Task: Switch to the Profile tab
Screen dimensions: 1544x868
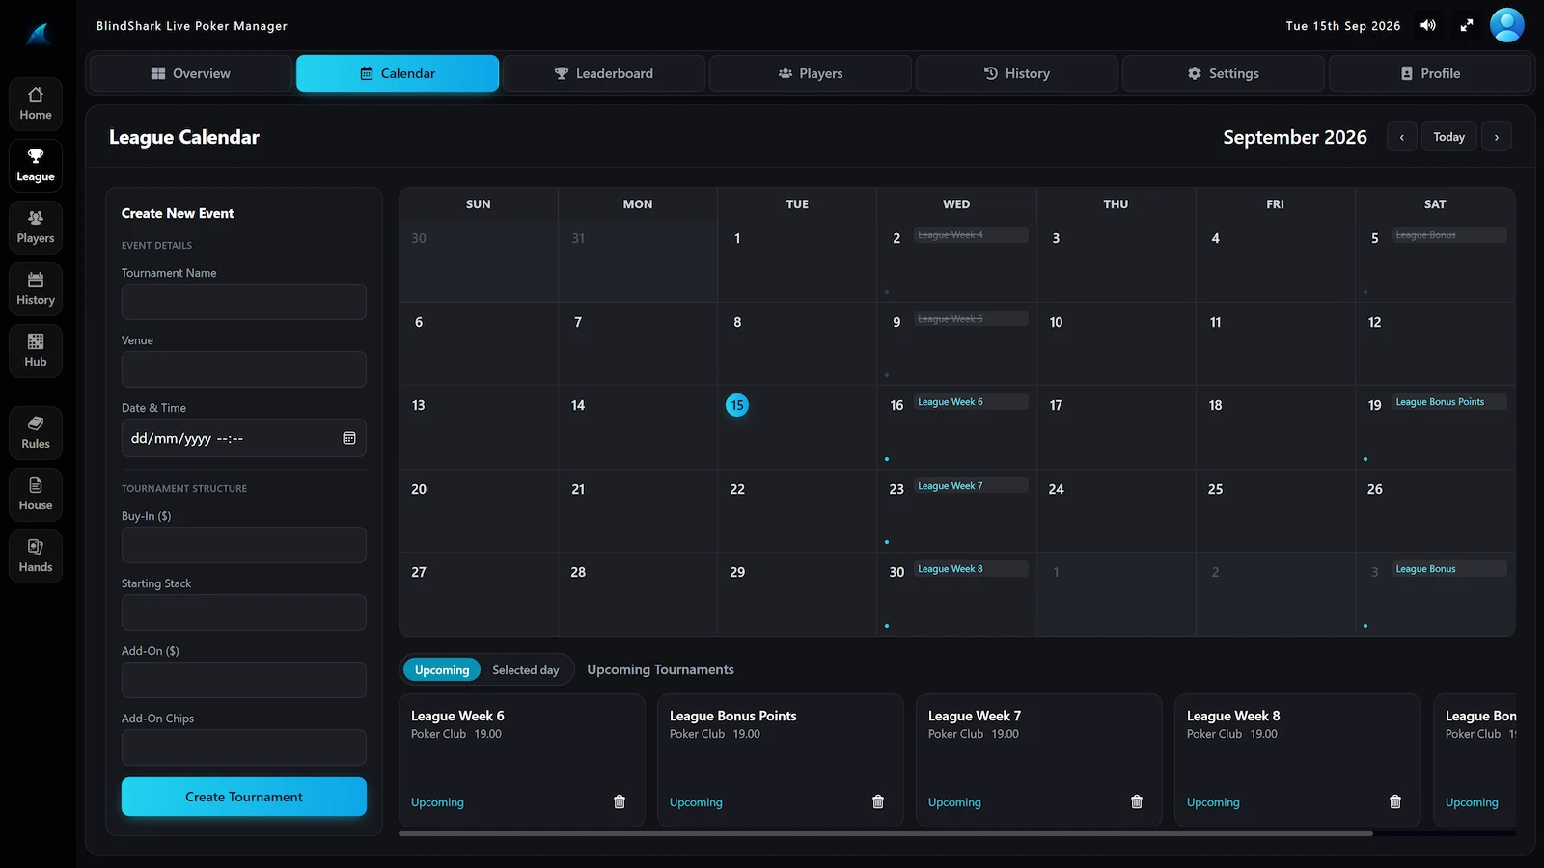Action: 1430,73
